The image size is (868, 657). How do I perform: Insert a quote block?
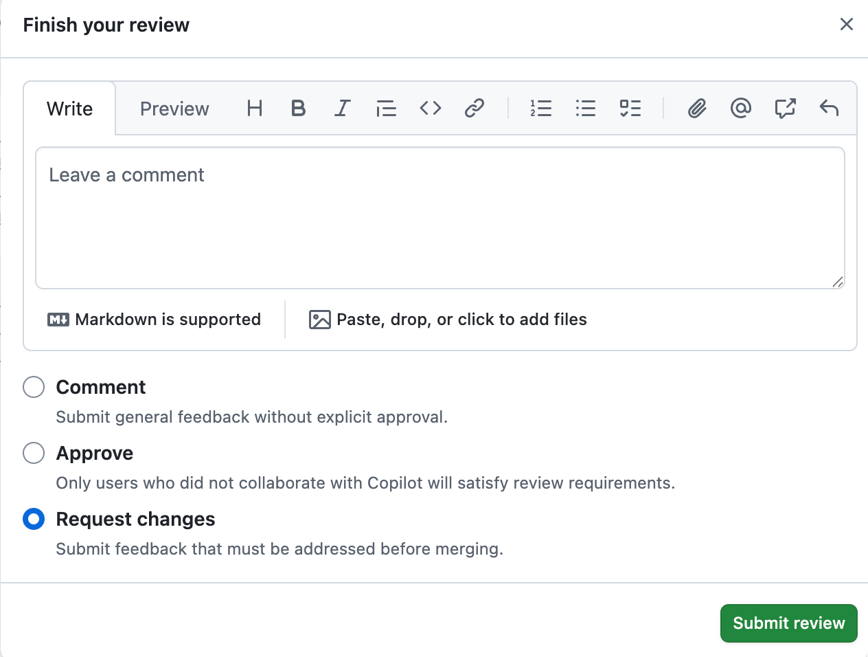click(386, 109)
